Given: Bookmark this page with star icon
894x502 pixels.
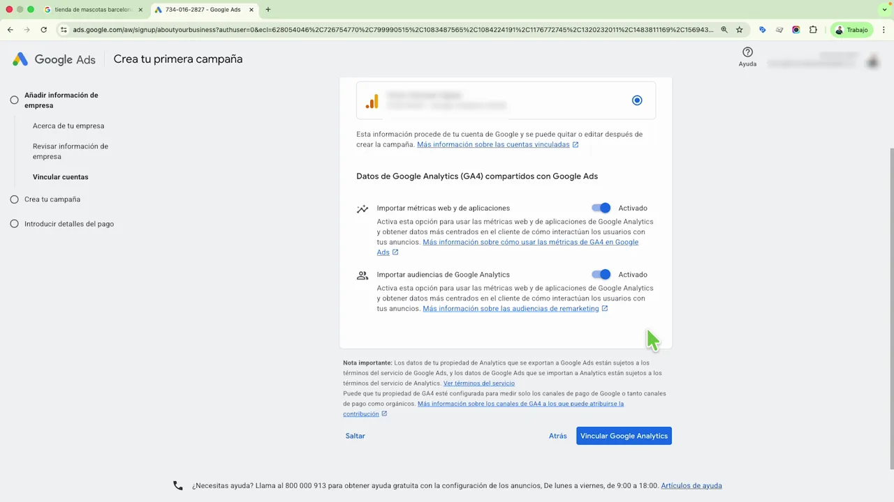Looking at the screenshot, I should point(740,30).
